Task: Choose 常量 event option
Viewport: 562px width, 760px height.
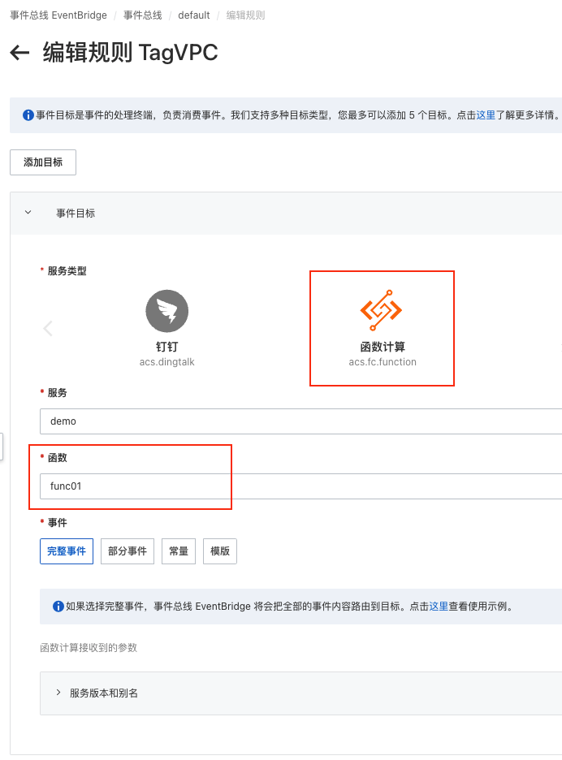Action: pyautogui.click(x=179, y=551)
